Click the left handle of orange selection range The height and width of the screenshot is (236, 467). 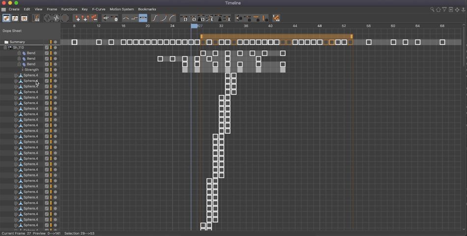click(x=202, y=36)
